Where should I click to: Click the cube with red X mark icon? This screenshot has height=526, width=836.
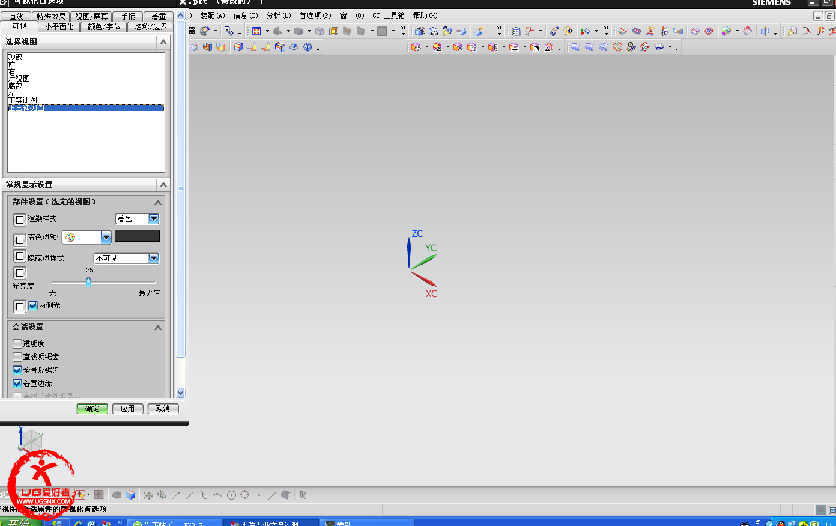click(x=419, y=31)
